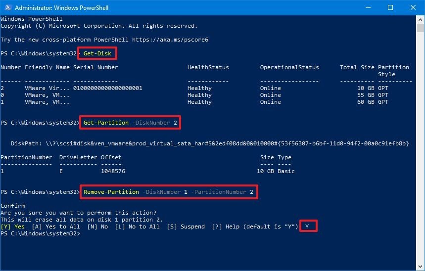Click the offset value 1048576

113,171
